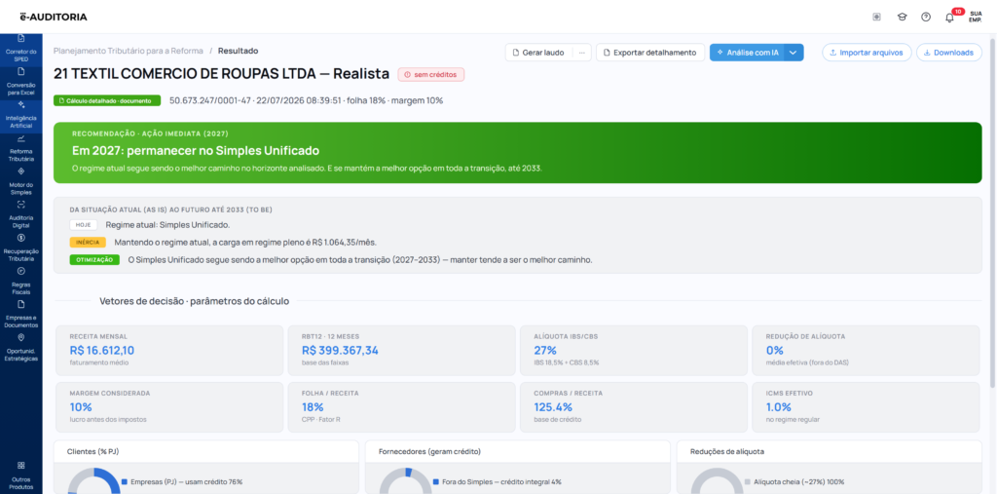The height and width of the screenshot is (494, 997).
Task: Open the Corretor do SPED sidebar icon
Action: pos(21,49)
